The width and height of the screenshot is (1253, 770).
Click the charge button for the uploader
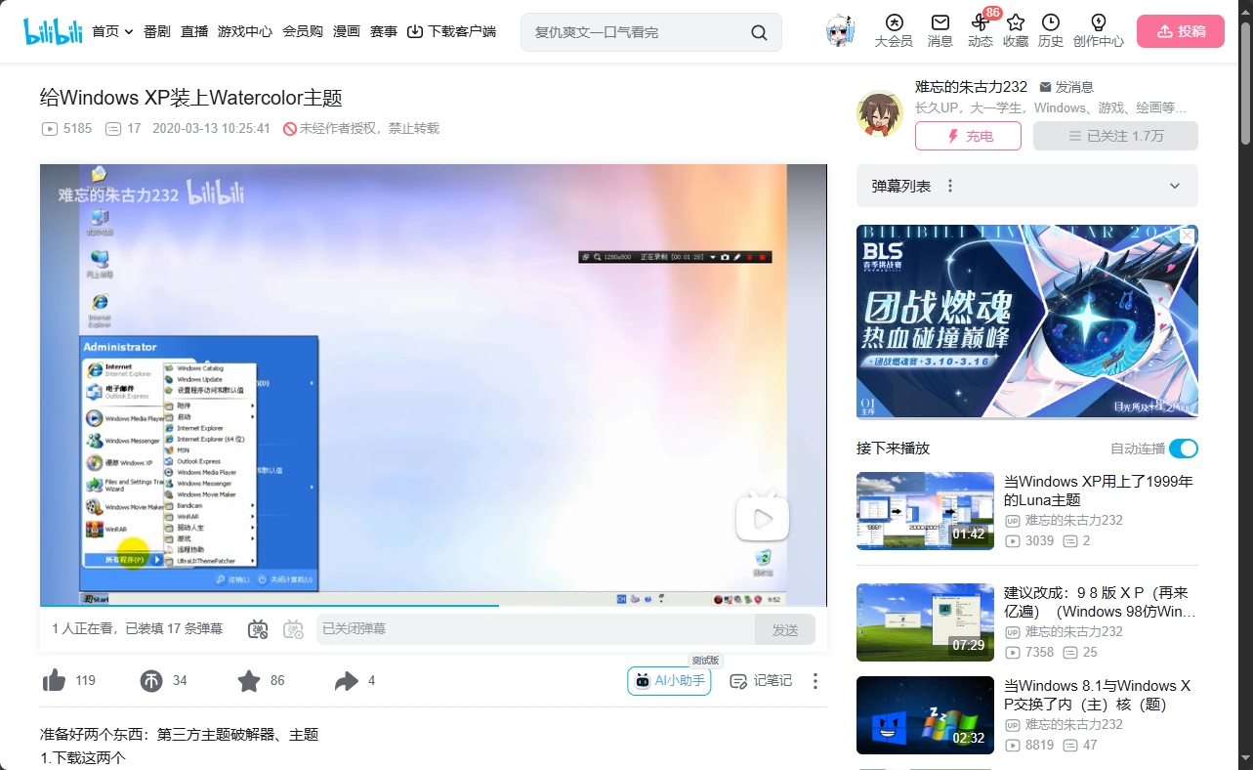[968, 136]
